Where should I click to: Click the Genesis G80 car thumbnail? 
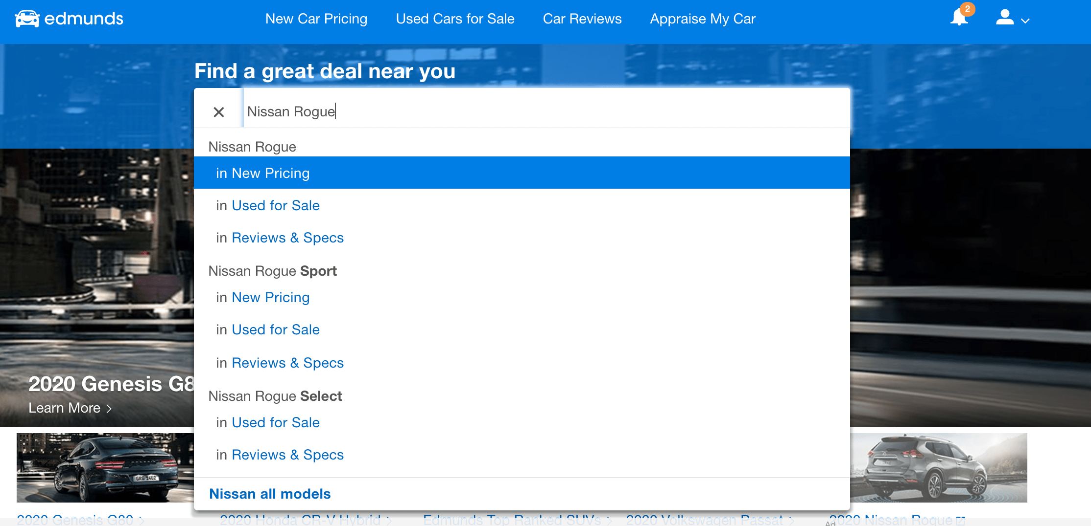(x=104, y=467)
